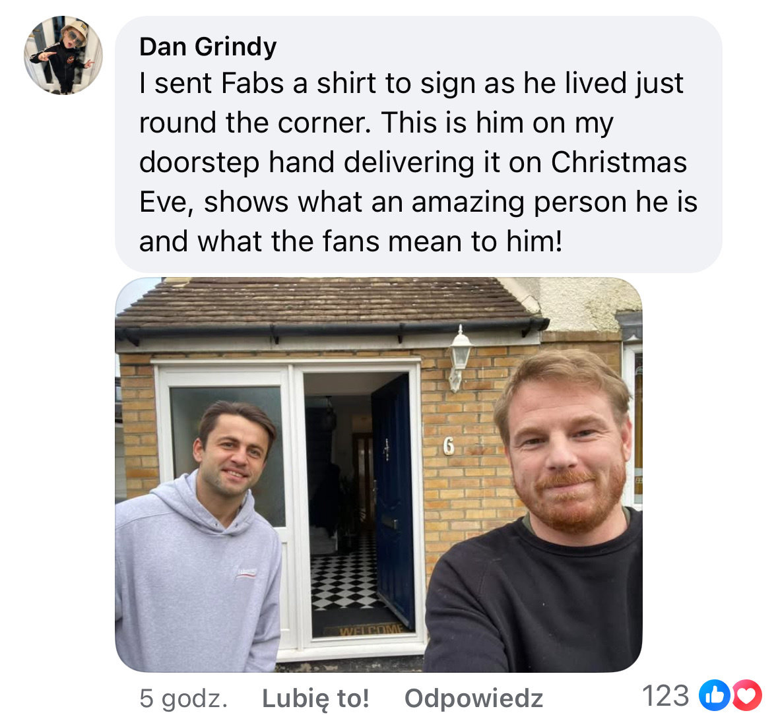The image size is (778, 715).
Task: Open the Dan Grindy profile name link
Action: [x=208, y=47]
